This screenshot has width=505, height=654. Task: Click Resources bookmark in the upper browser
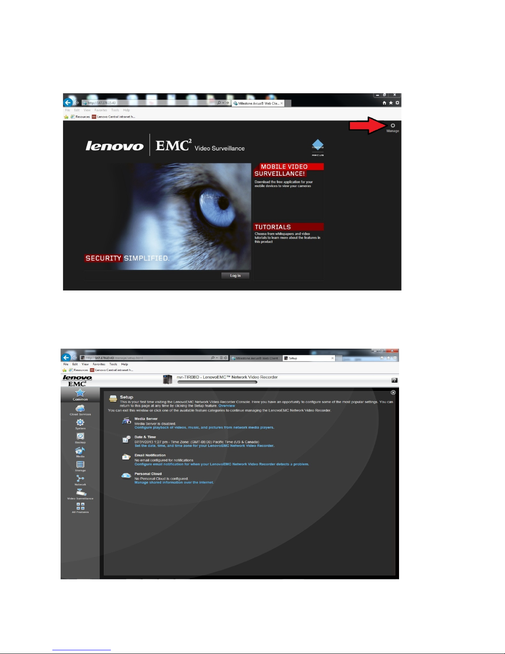pos(80,117)
